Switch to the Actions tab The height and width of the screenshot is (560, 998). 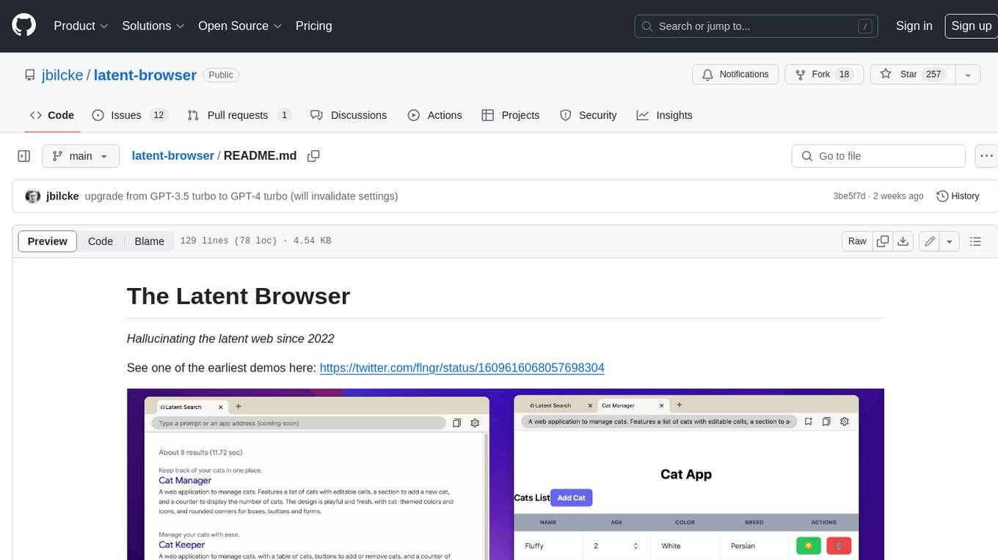[x=435, y=115]
